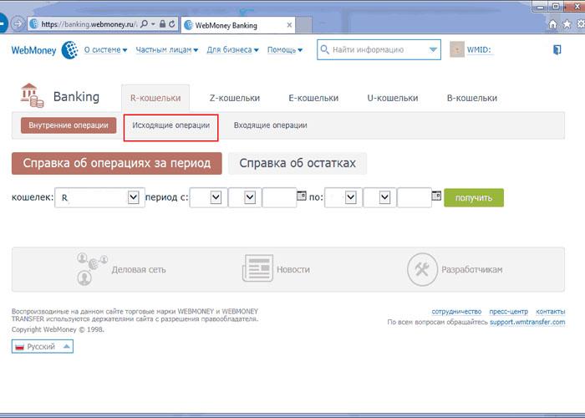Image resolution: width=585 pixels, height=418 pixels.
Task: Click the logout door icon
Action: click(x=557, y=49)
